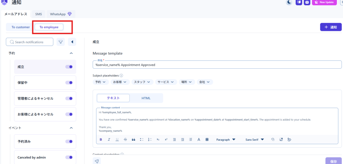The height and width of the screenshot is (164, 343).
Task: Toggle the 成立 notification switch
Action: [x=69, y=67]
